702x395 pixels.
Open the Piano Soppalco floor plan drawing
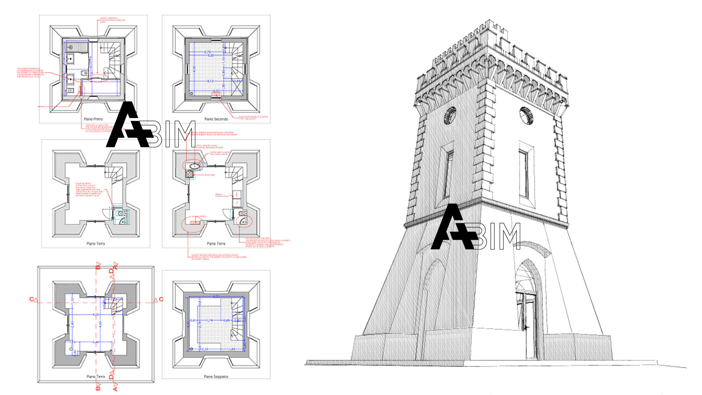[x=216, y=324]
